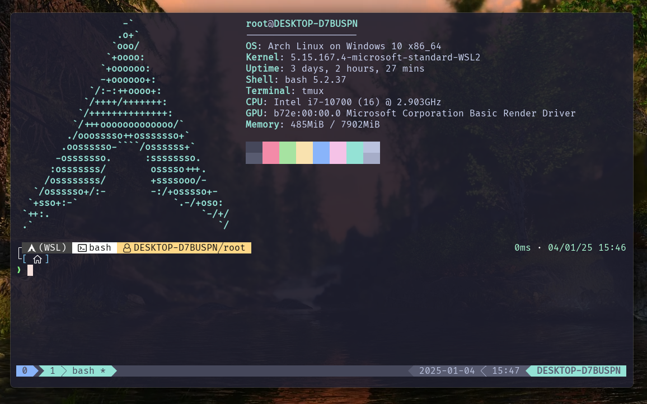Click the teal color swatch

click(x=355, y=153)
